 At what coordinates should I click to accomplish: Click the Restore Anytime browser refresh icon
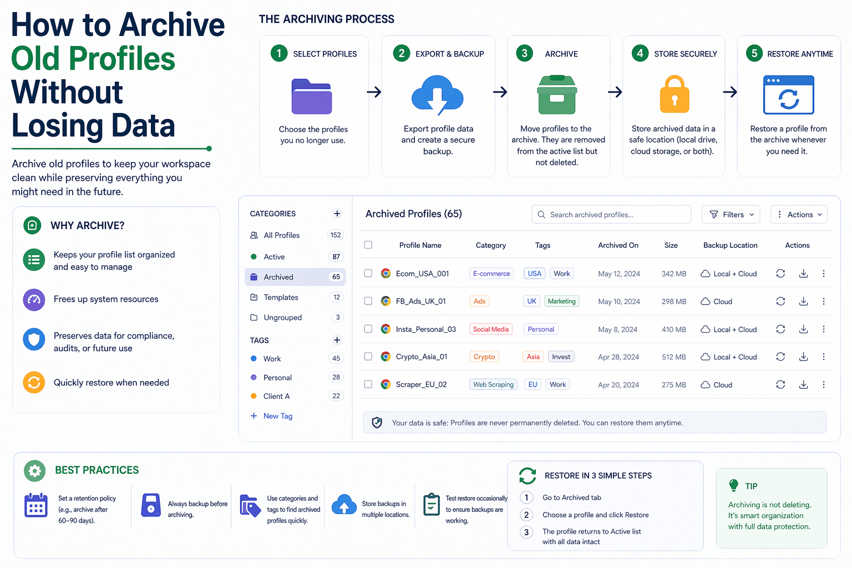(x=788, y=95)
